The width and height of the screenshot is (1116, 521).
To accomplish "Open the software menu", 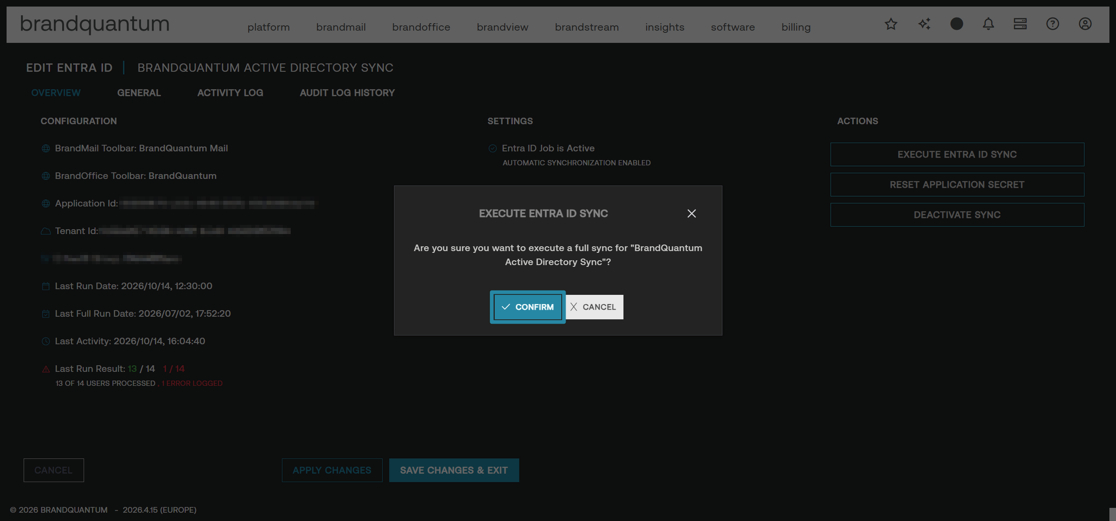I will tap(733, 27).
